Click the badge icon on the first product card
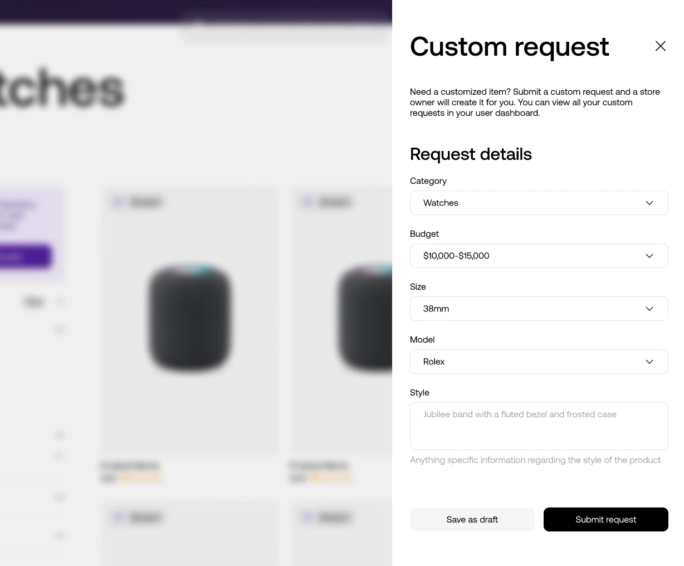The width and height of the screenshot is (684, 566). [x=119, y=202]
